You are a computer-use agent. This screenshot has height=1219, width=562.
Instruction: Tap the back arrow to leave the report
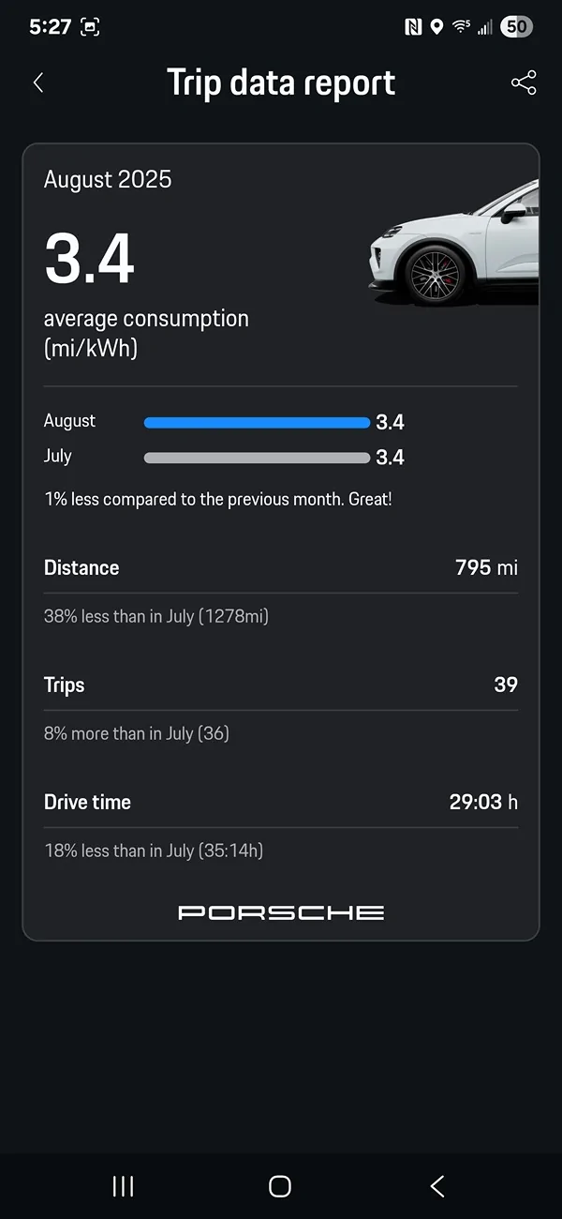[37, 83]
